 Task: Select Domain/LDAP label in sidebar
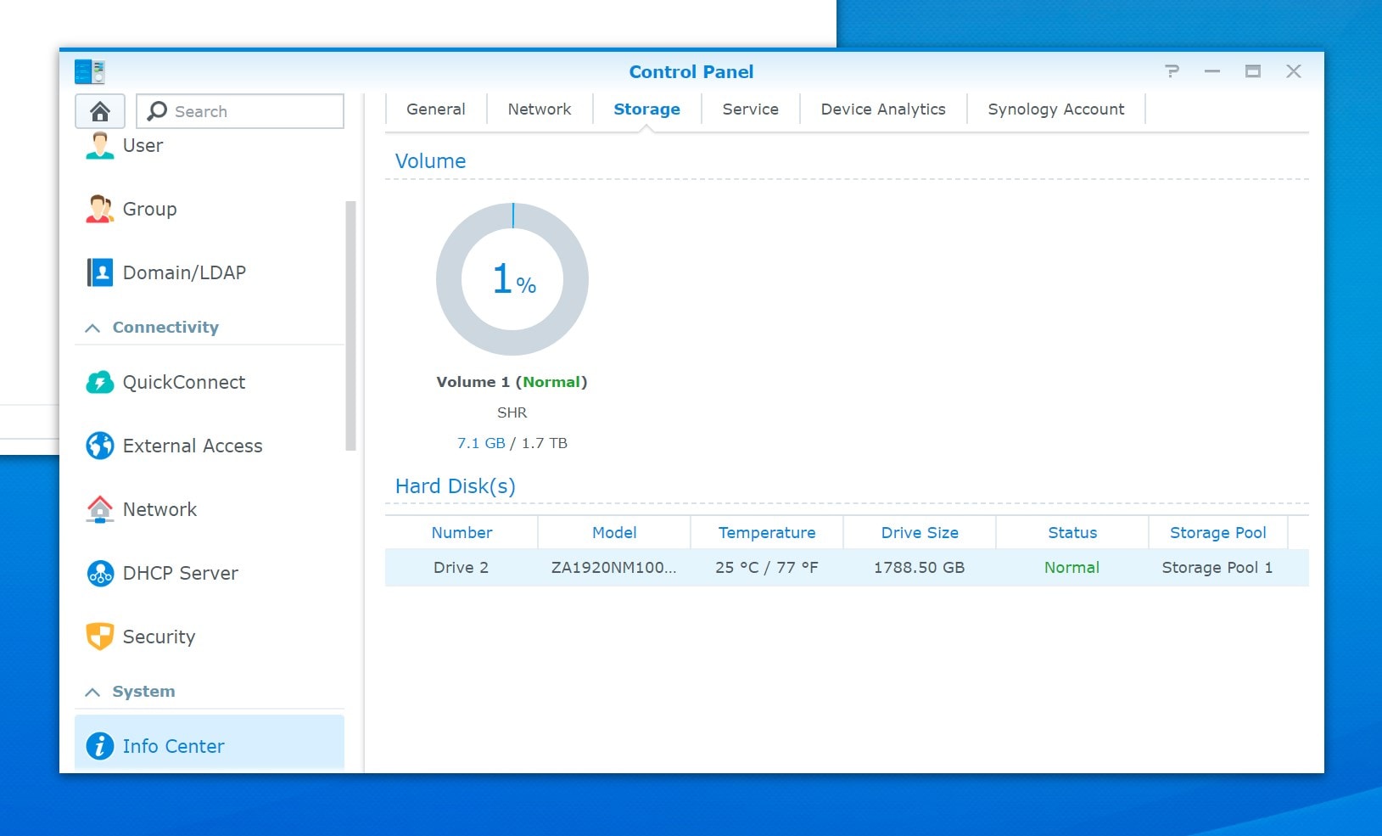184,272
